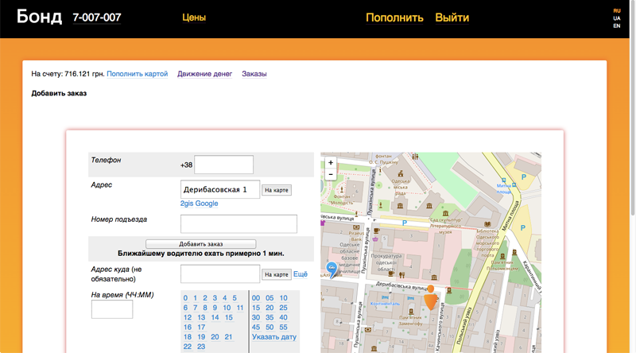Image resolution: width=636 pixels, height=353 pixels.
Task: Switch the language to EN
Action: (617, 25)
